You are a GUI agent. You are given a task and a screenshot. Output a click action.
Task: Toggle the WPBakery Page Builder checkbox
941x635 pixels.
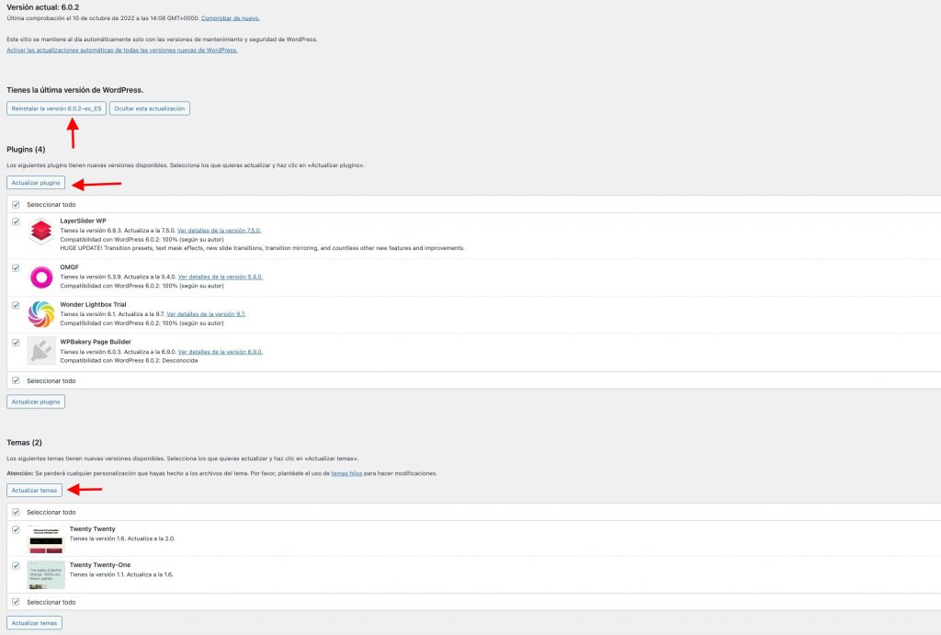(16, 343)
